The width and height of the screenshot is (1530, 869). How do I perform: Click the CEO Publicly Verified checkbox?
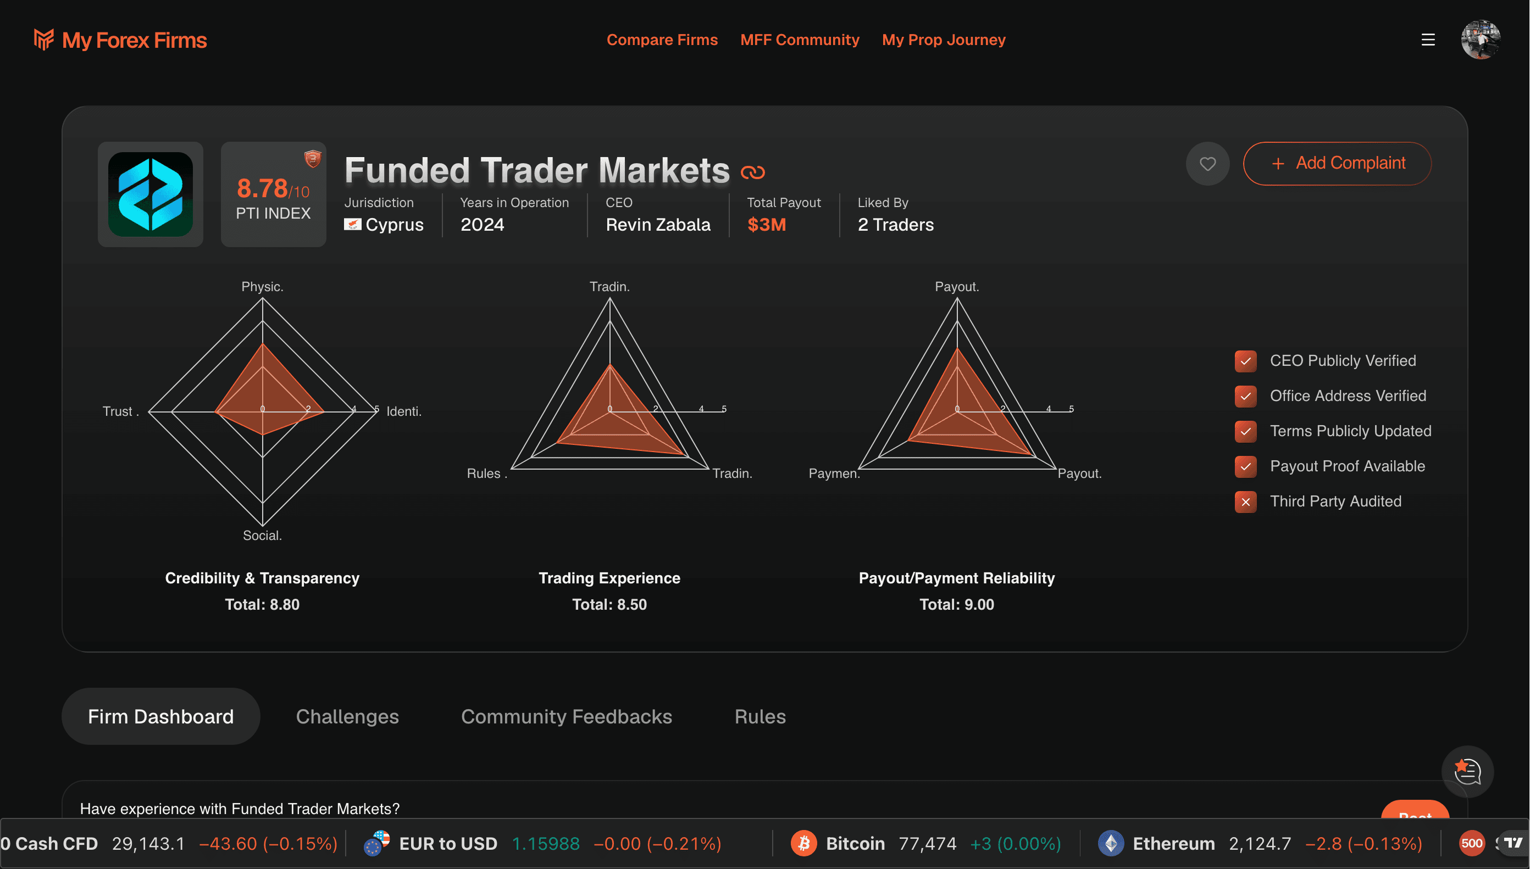(1246, 361)
